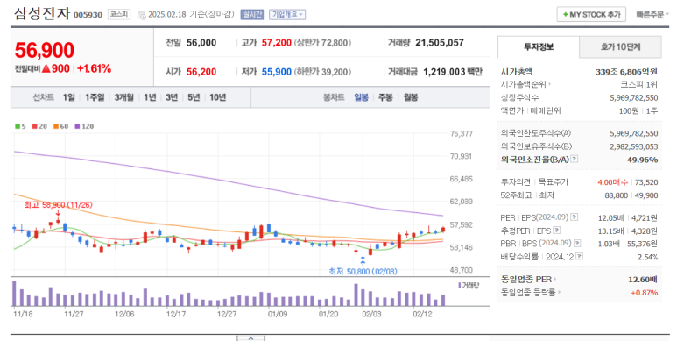Open the 빠른주문 dropdown
Screen dimensions: 677x341
652,14
